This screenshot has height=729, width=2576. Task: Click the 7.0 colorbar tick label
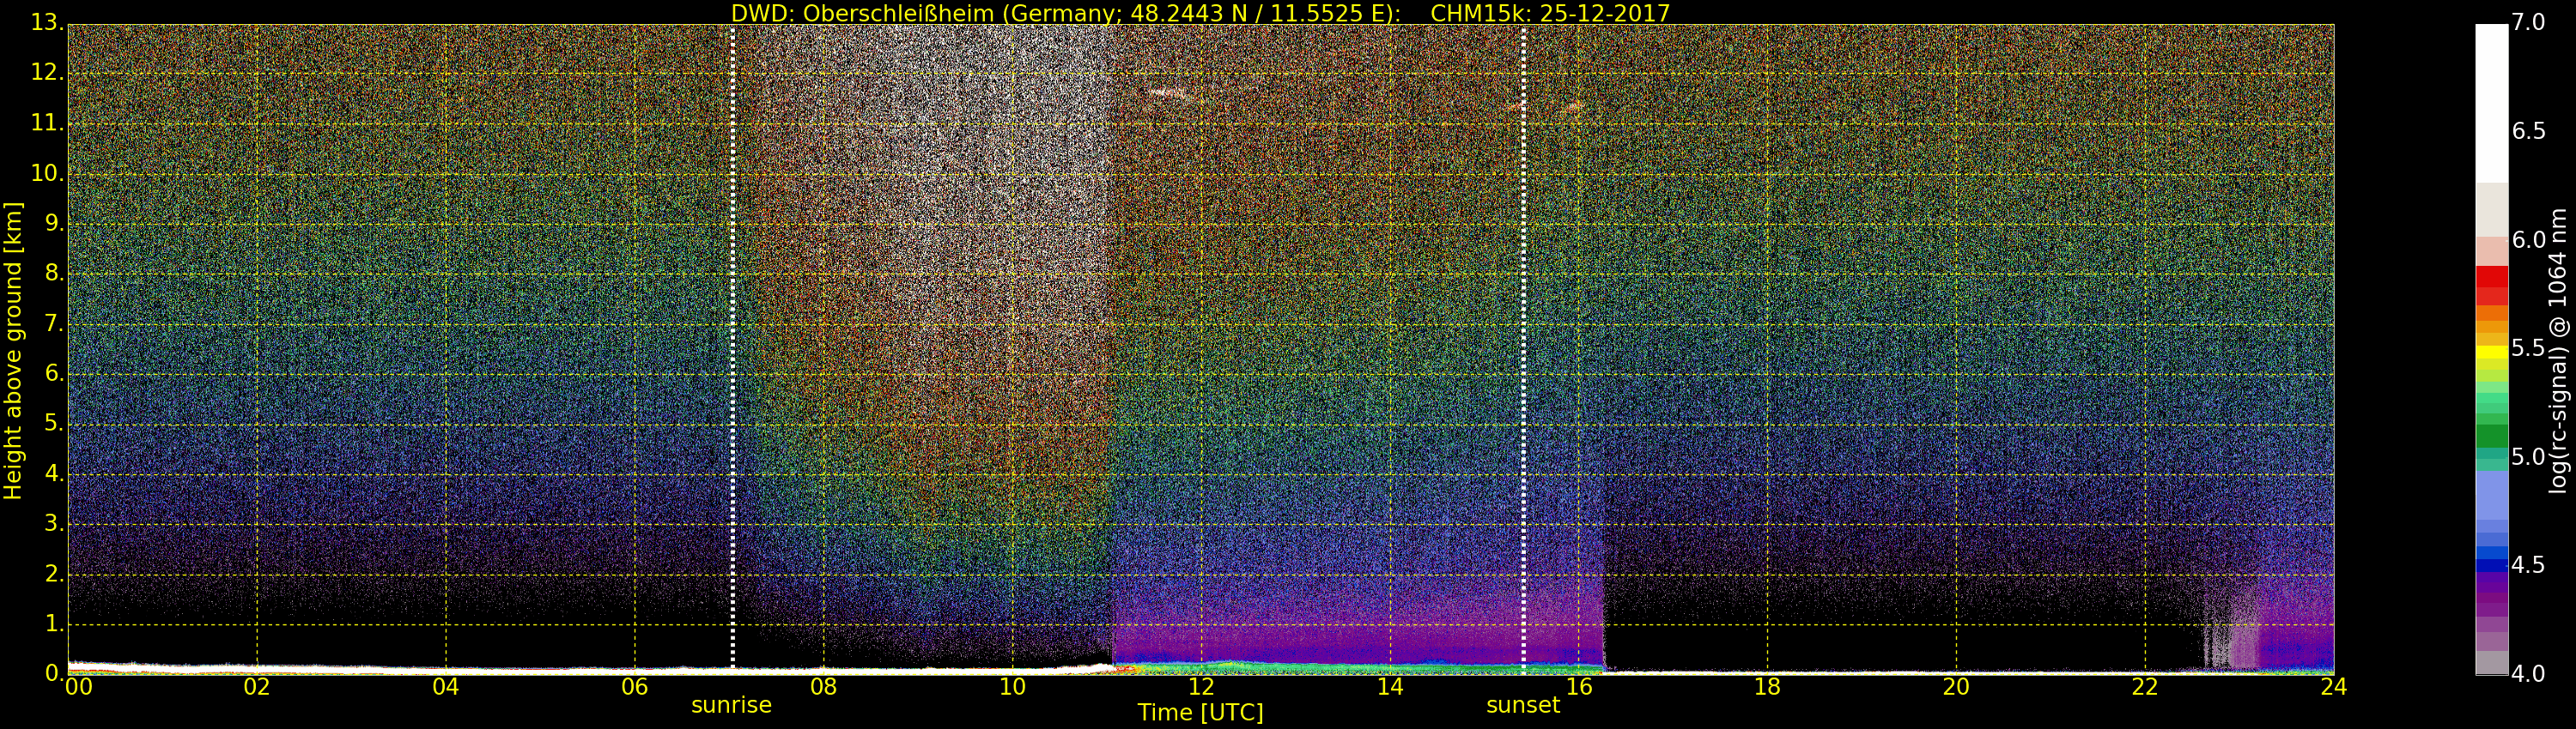[x=2528, y=22]
